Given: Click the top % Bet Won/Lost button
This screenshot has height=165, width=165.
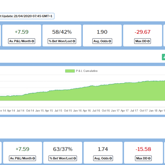Looking at the screenshot, I should (62, 41).
